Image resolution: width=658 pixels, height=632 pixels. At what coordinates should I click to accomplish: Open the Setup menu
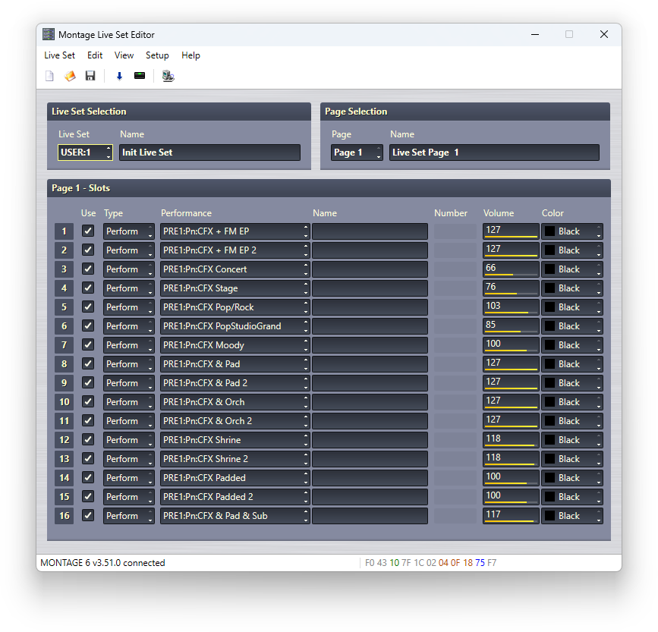157,55
